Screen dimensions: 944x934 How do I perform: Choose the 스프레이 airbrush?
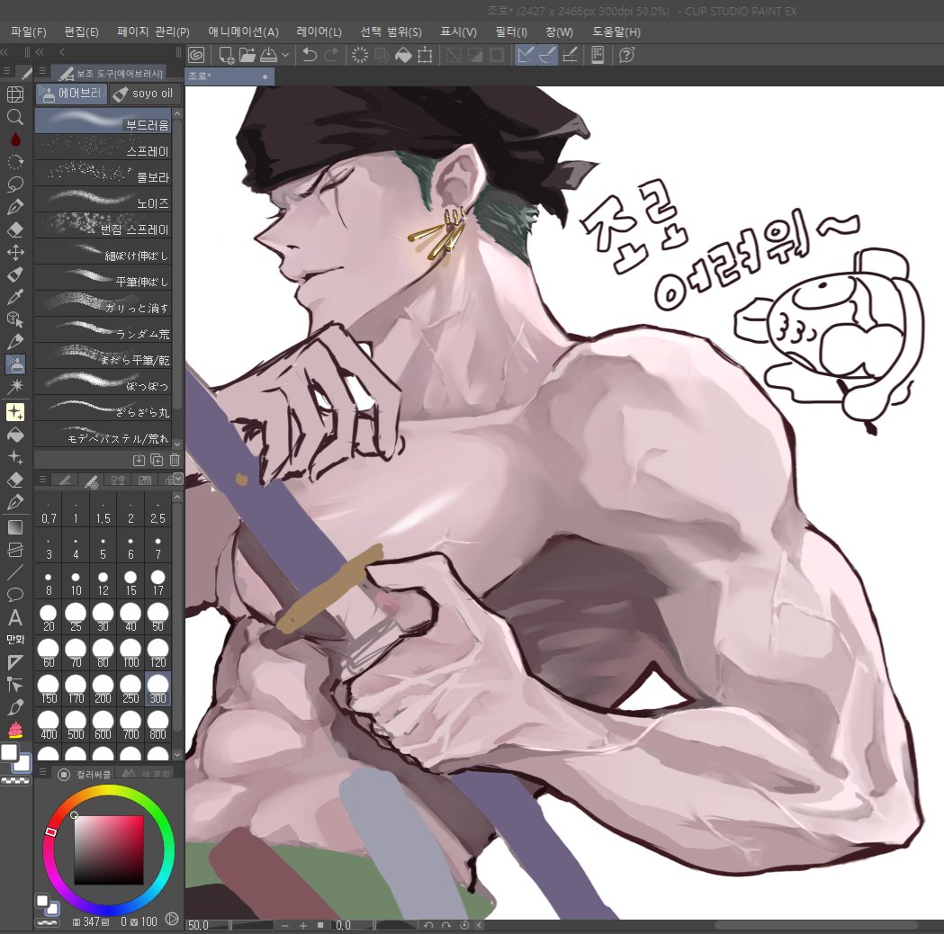[103, 148]
